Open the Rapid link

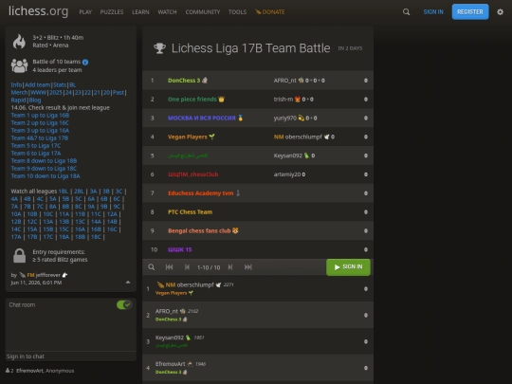coord(18,100)
